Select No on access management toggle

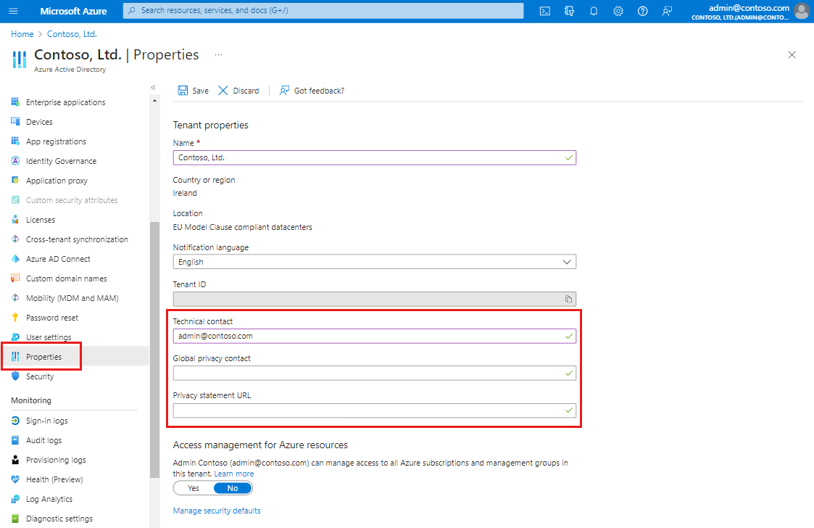(233, 488)
